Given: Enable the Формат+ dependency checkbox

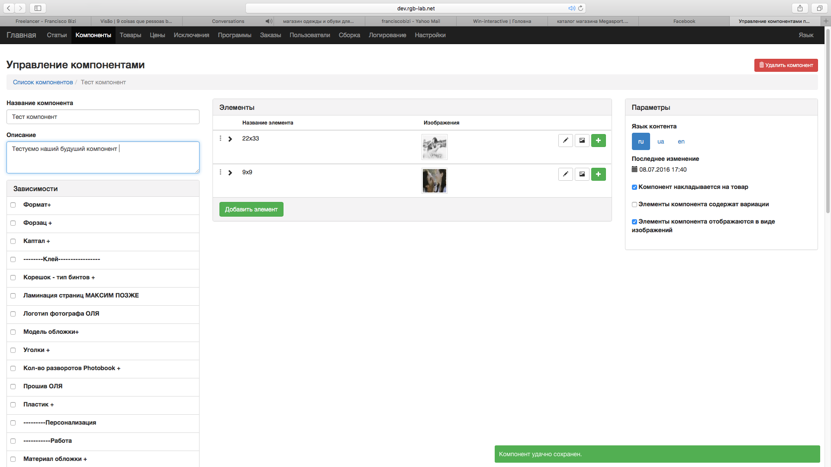Looking at the screenshot, I should click(x=13, y=205).
